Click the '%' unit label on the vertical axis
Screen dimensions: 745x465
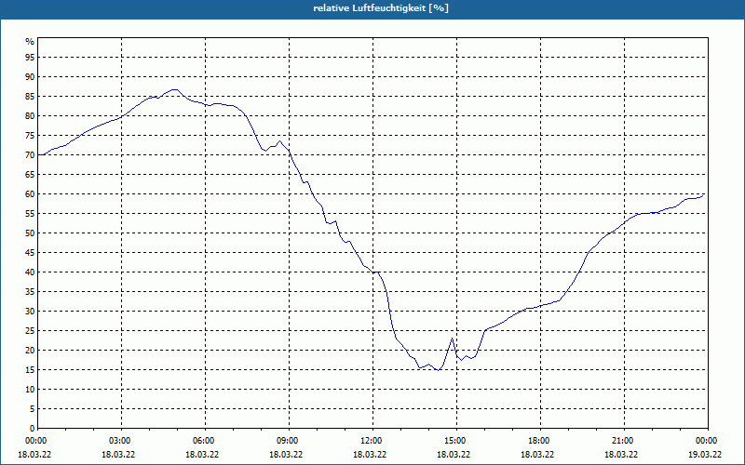pyautogui.click(x=30, y=42)
